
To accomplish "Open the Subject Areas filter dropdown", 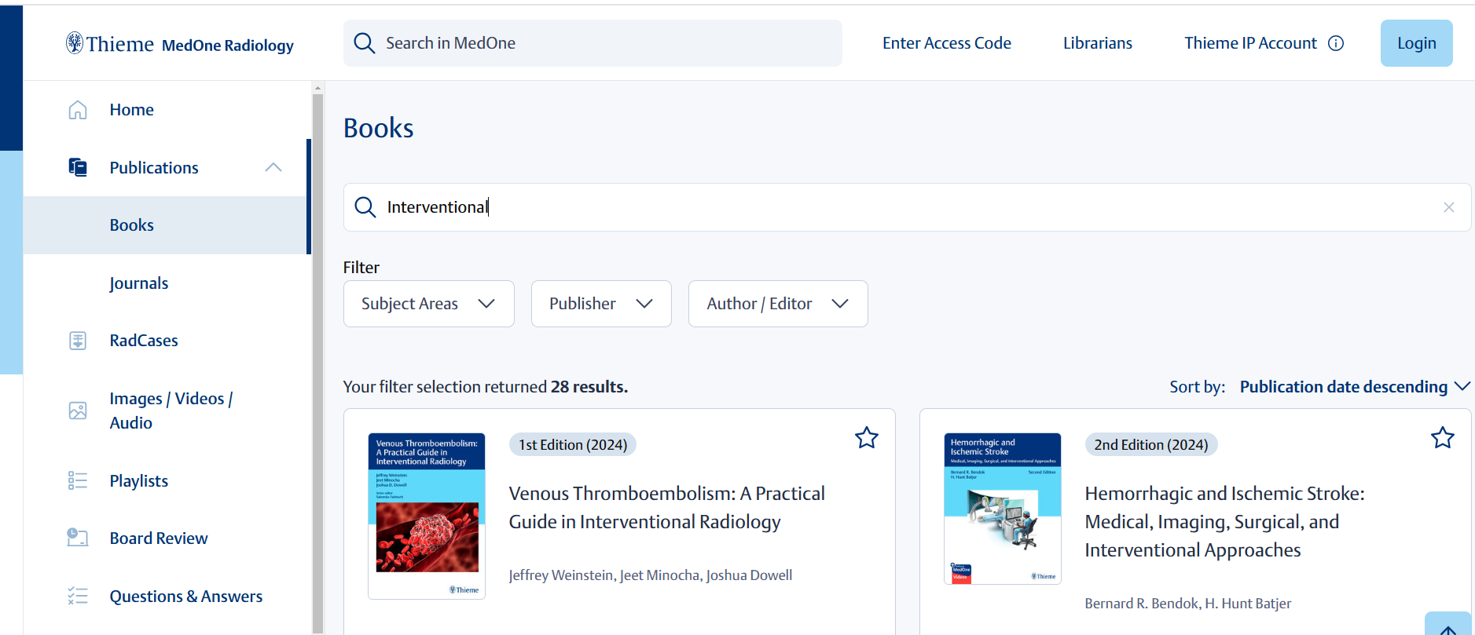I will point(429,304).
